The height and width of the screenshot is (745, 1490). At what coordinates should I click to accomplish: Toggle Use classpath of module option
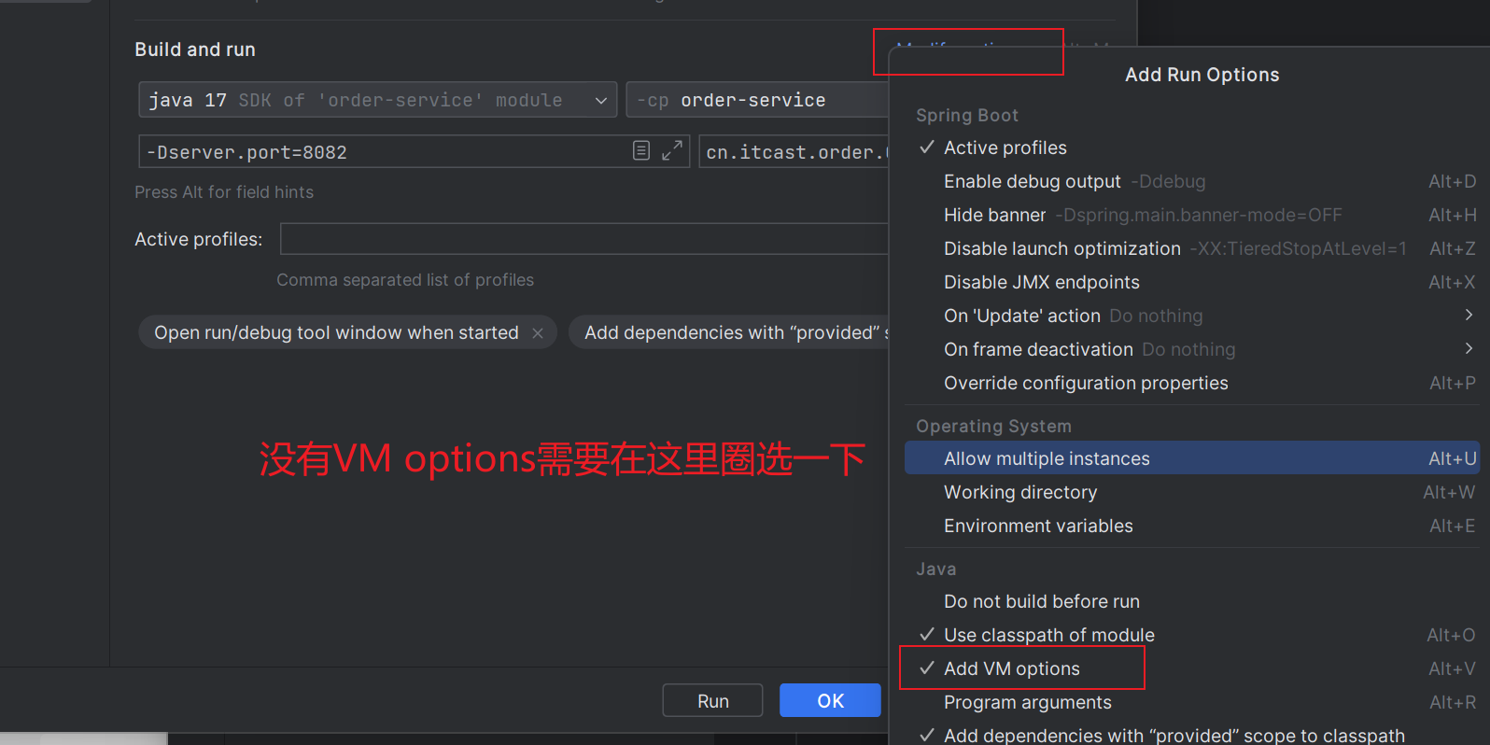[1192, 635]
